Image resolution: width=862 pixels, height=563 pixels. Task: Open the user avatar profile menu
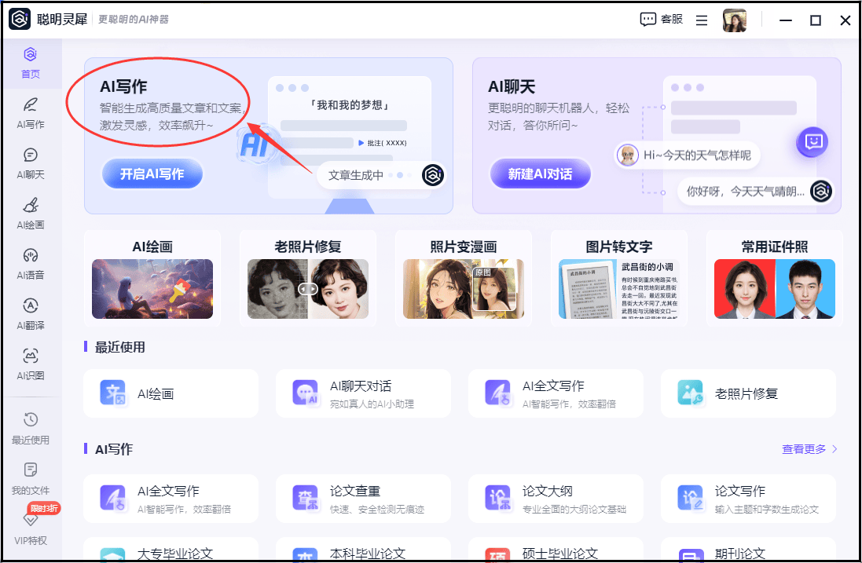(x=734, y=20)
